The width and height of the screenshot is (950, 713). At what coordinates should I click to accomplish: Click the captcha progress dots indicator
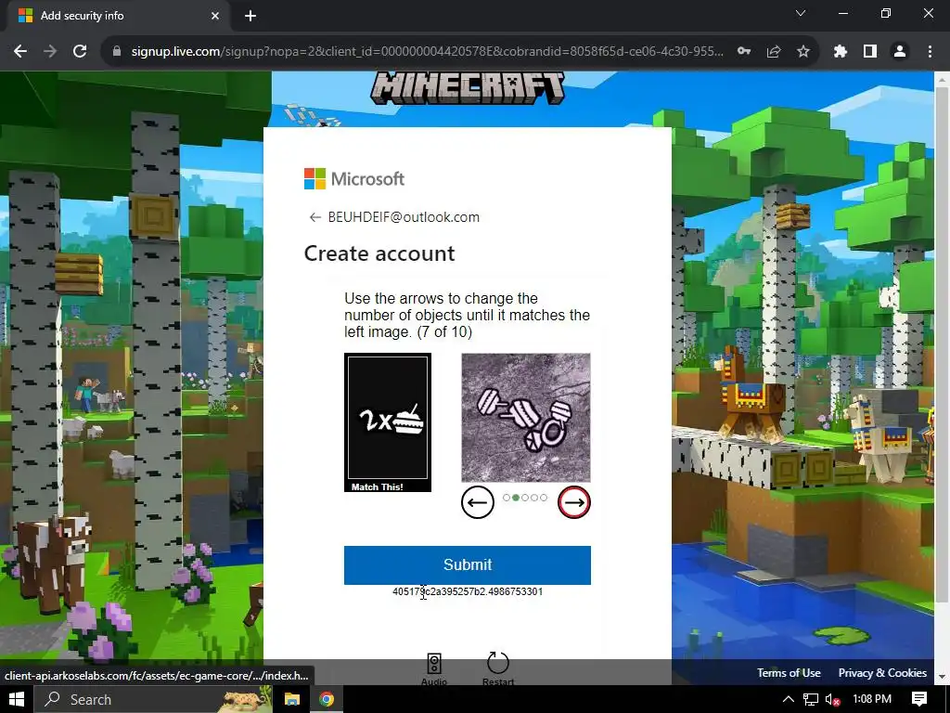click(x=525, y=498)
